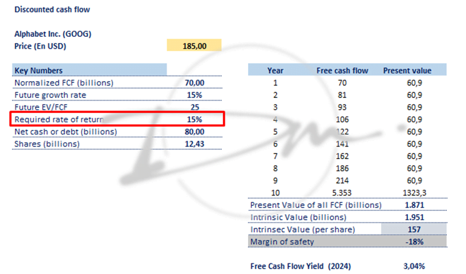
Task: Select the 12,43 shares value
Action: (194, 144)
